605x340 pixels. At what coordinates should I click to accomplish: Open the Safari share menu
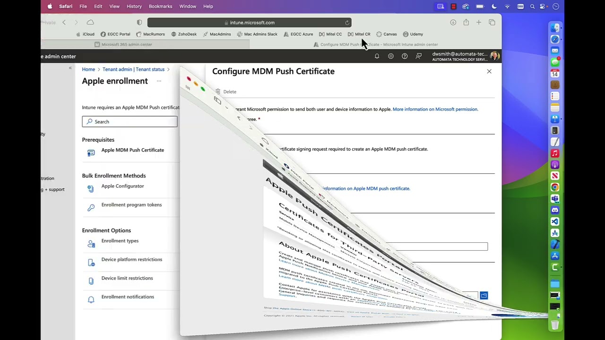466,22
